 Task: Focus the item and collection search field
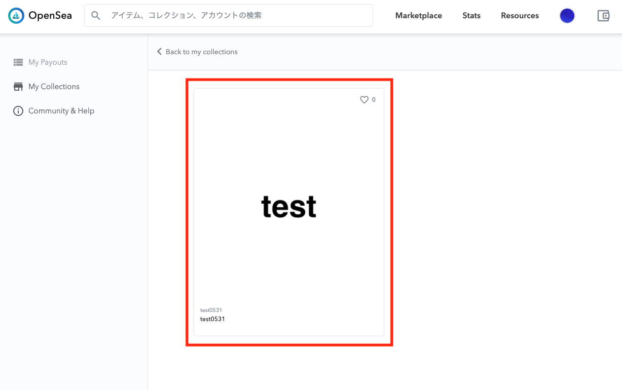point(229,16)
